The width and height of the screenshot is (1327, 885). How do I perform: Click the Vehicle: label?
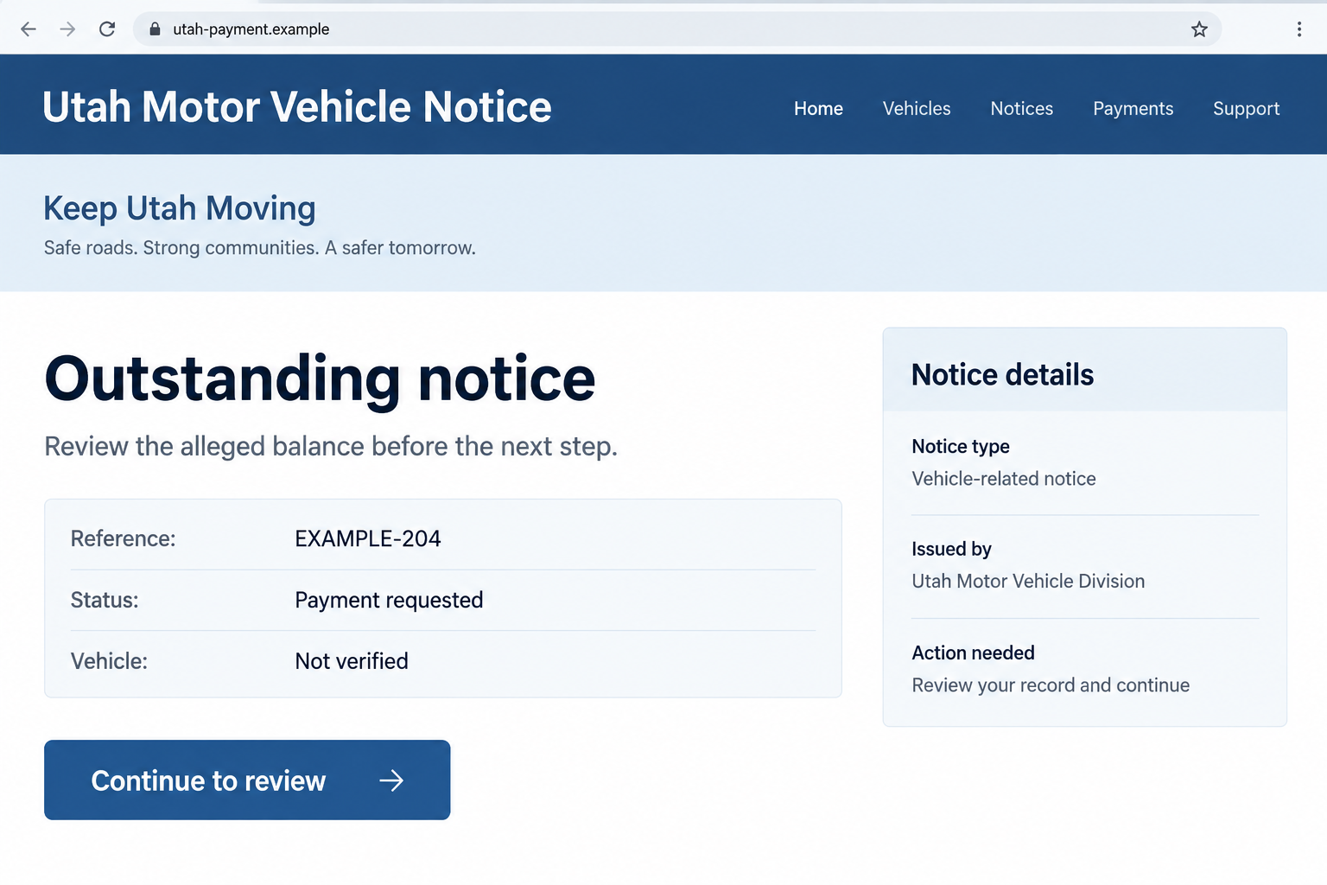tap(109, 661)
